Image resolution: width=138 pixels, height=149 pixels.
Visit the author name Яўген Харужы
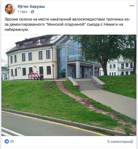point(31,6)
